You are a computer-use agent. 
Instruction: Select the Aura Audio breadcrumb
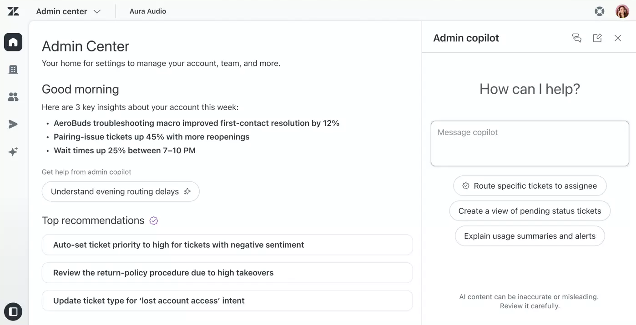coord(147,11)
